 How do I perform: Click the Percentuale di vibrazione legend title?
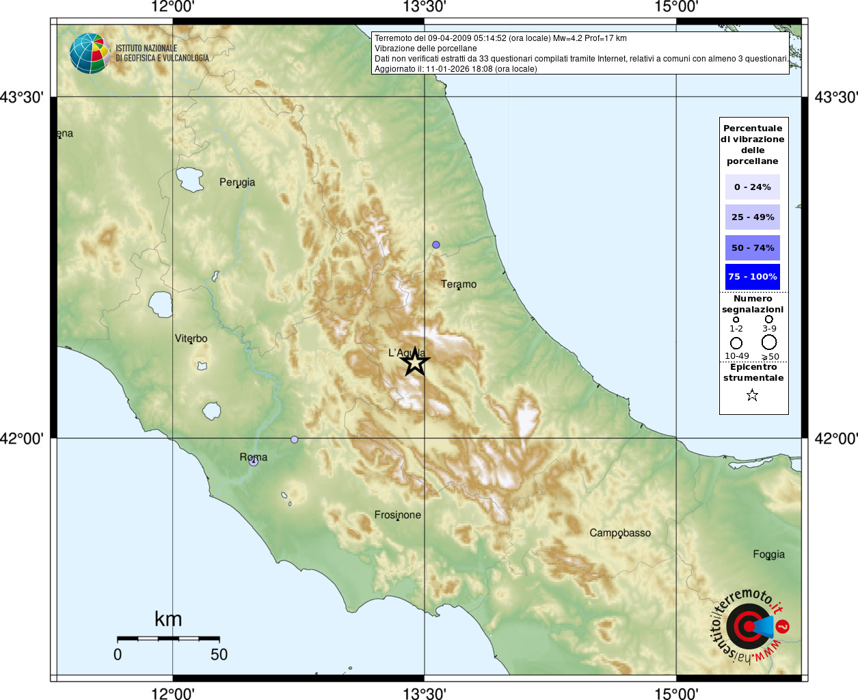point(753,145)
